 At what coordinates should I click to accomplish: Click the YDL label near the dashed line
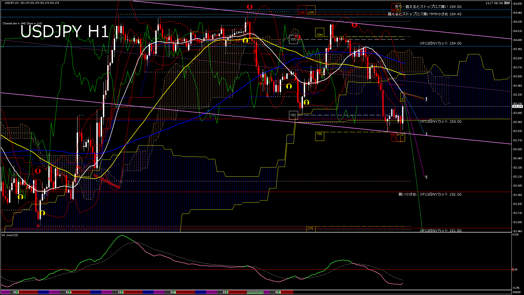click(319, 134)
